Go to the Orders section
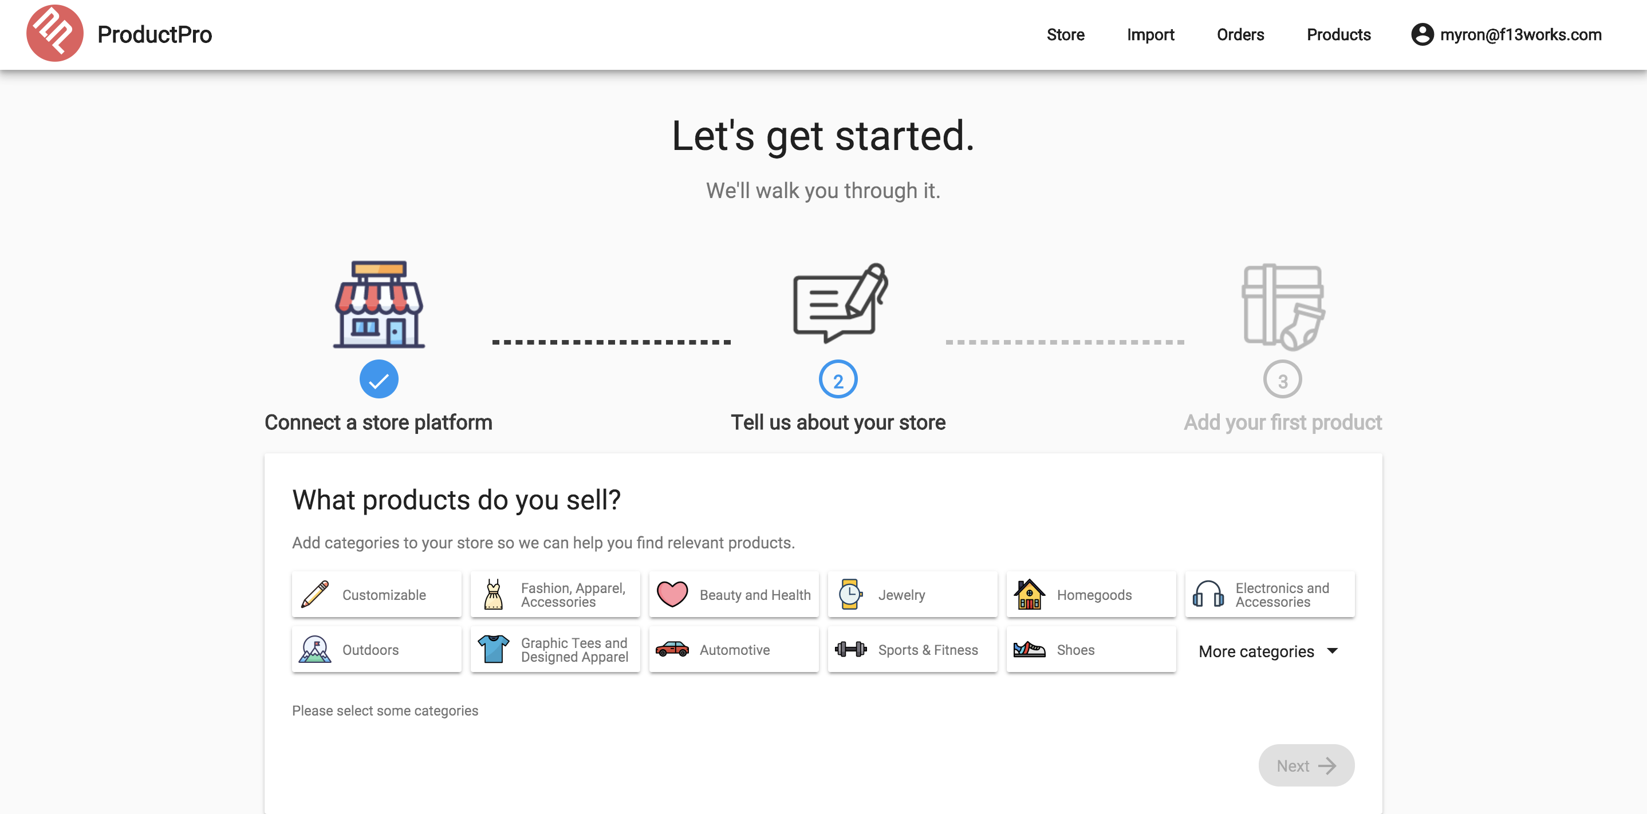 click(1240, 34)
